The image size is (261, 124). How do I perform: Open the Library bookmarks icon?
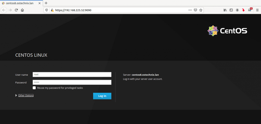225,10
